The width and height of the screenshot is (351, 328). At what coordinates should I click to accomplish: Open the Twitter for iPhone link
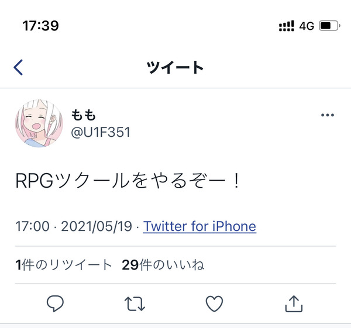(x=199, y=226)
